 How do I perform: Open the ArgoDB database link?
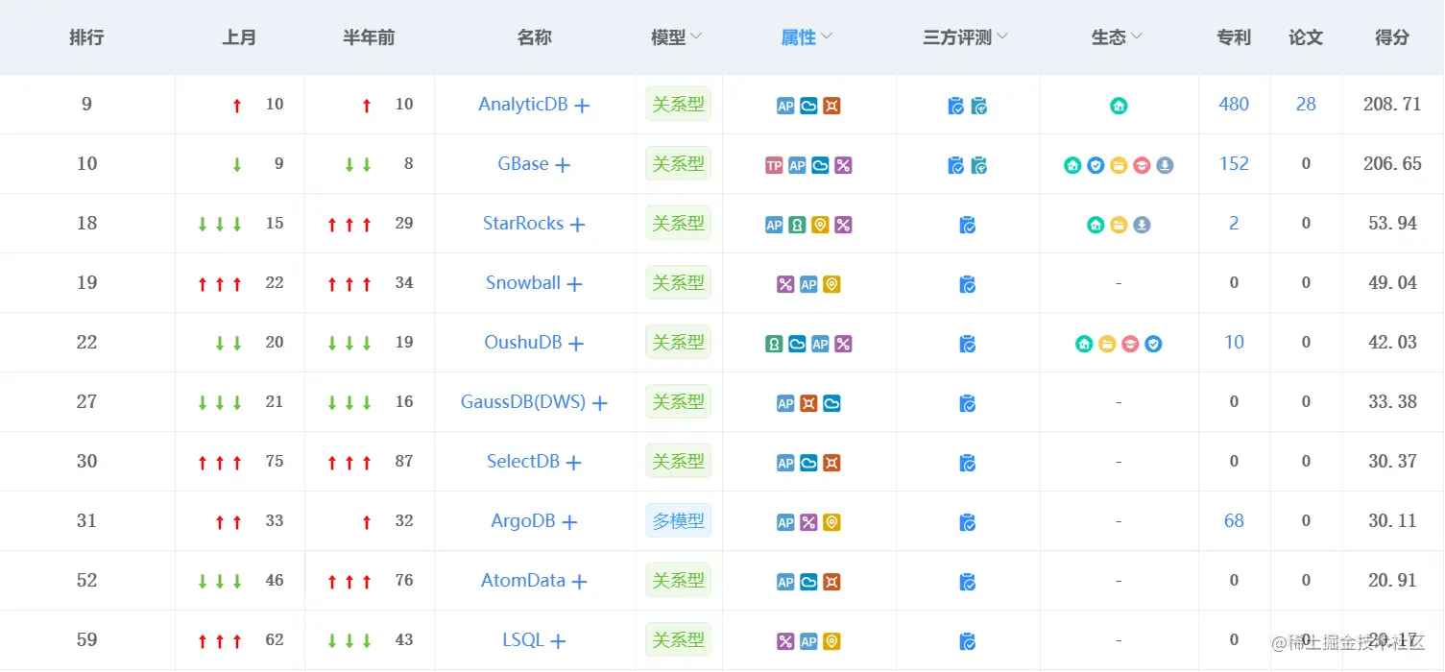[523, 521]
